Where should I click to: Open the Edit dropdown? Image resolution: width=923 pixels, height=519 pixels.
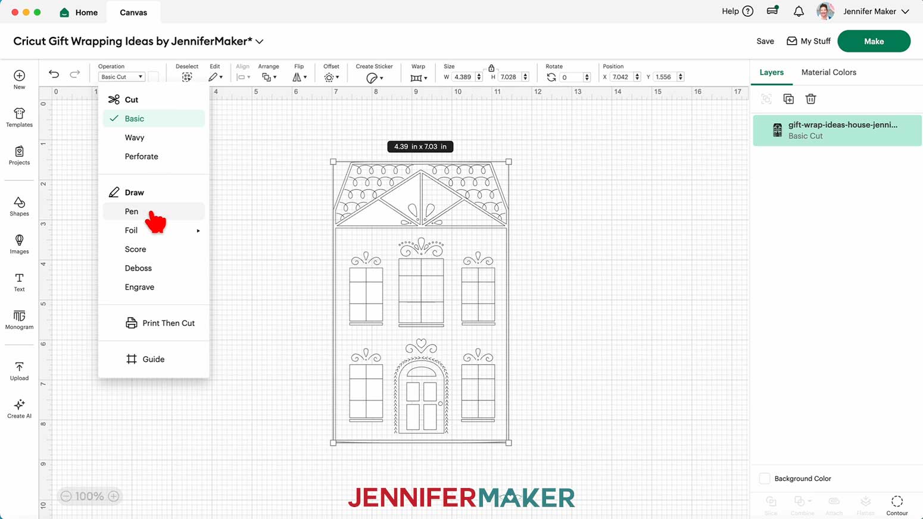point(216,77)
